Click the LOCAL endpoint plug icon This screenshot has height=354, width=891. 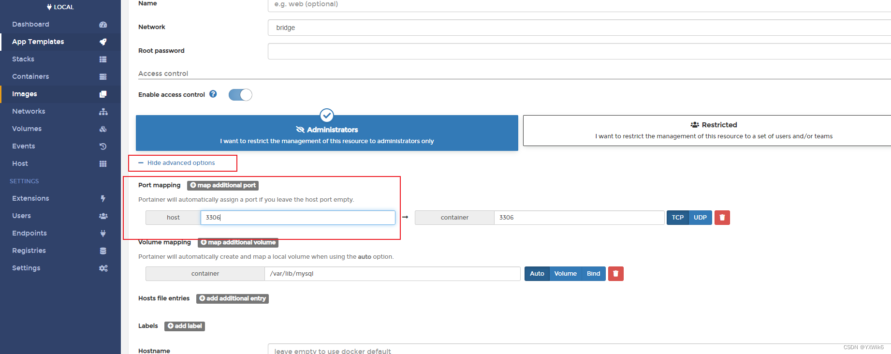tap(49, 7)
